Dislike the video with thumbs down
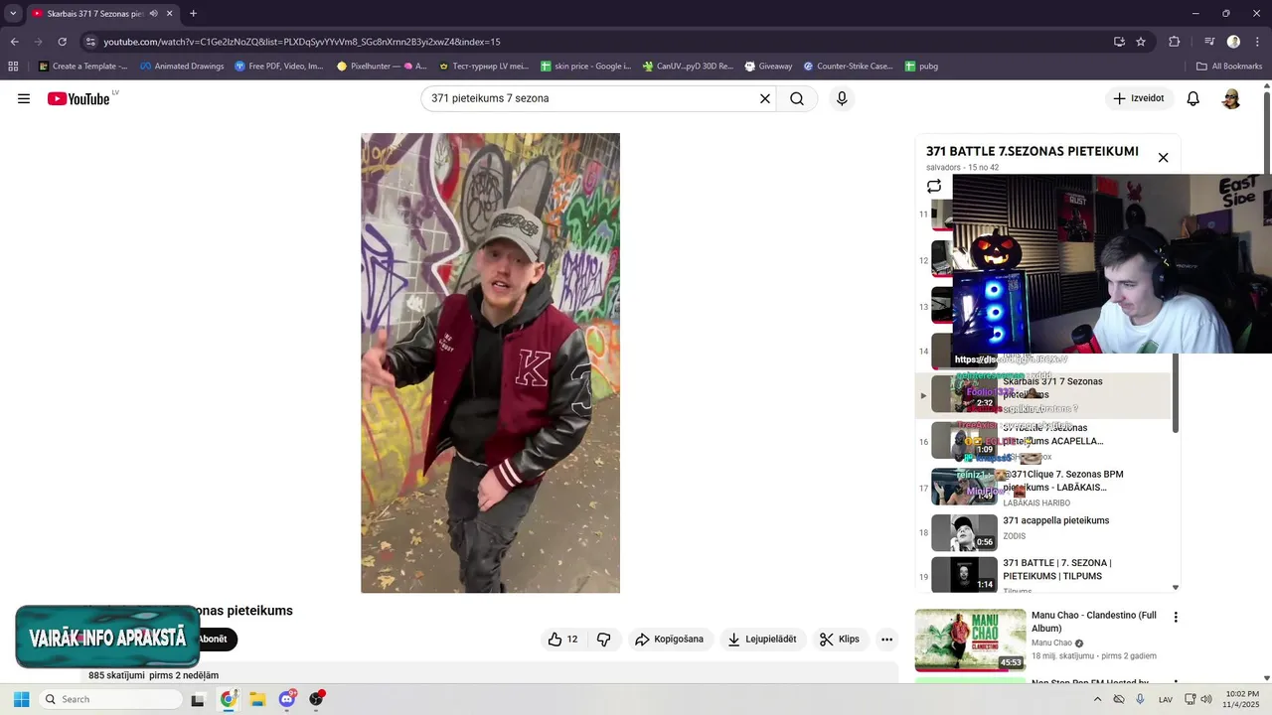This screenshot has height=715, width=1272. pos(604,640)
